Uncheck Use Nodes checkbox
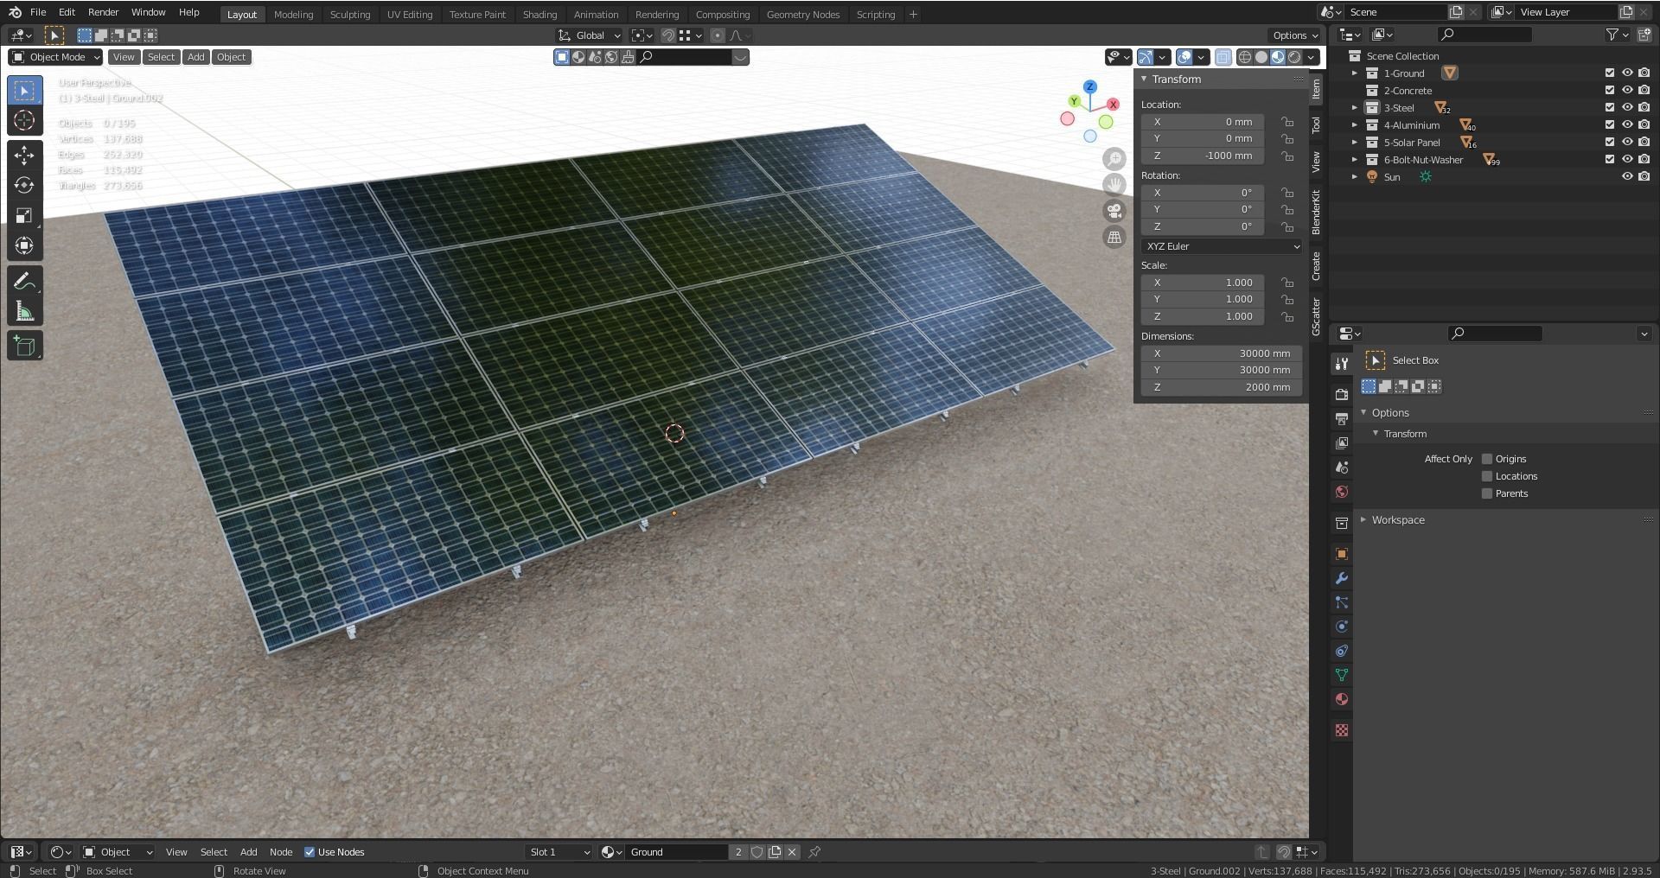1660x878 pixels. pos(310,852)
